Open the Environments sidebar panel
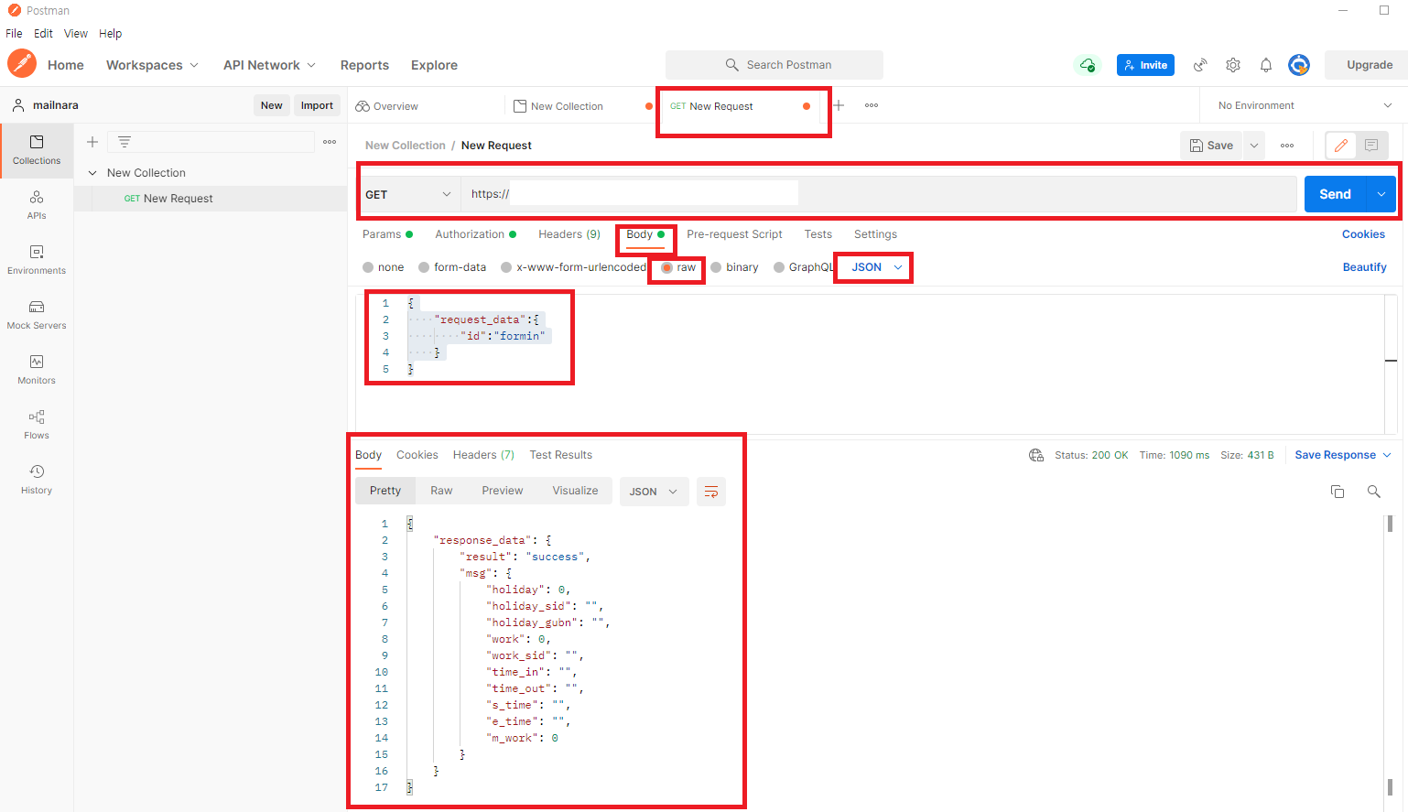The height and width of the screenshot is (812, 1408). click(x=37, y=260)
